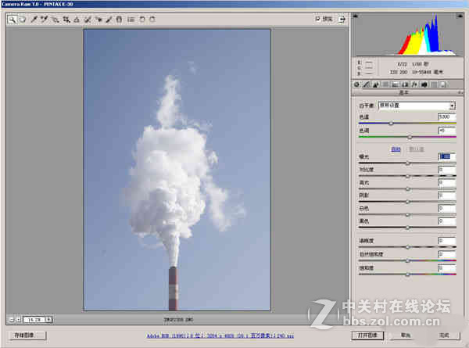Switch to the Detail panel tab
Image resolution: width=469 pixels, height=348 pixels.
[376, 83]
